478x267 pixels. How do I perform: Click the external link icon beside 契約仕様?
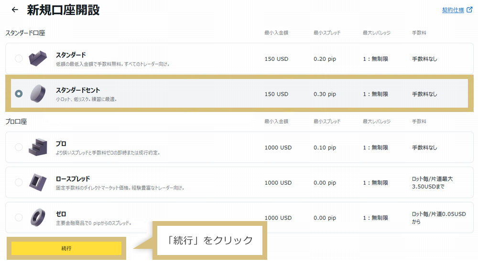(x=469, y=10)
